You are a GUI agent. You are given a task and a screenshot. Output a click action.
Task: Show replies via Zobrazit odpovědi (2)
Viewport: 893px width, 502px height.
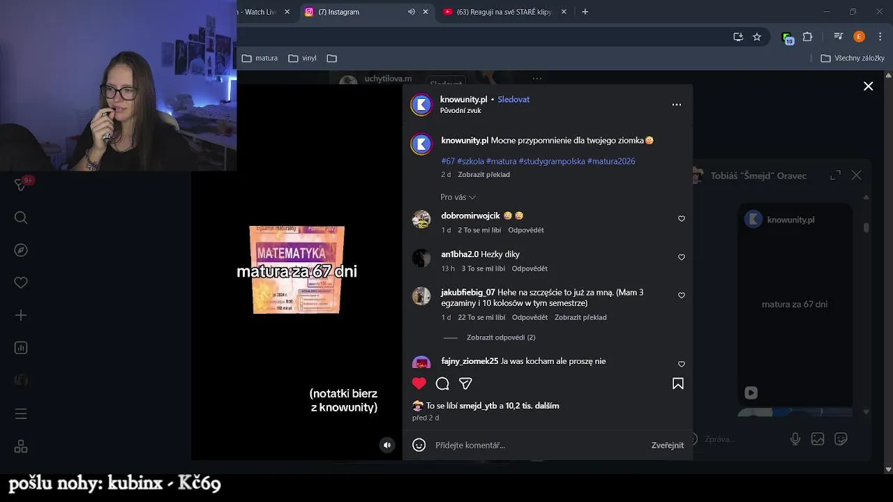click(501, 337)
